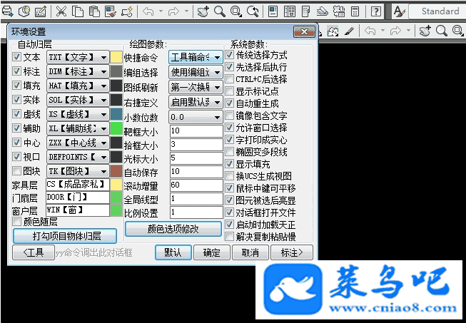
Task: Click the Copy icon in toolbar
Action: pos(76,11)
